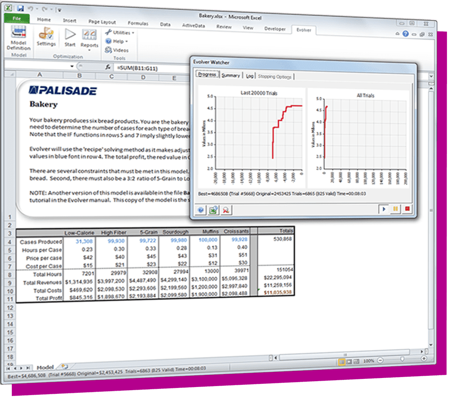Switch to the Summary tab in Evolver Watcher
The height and width of the screenshot is (401, 452).
pyautogui.click(x=231, y=75)
